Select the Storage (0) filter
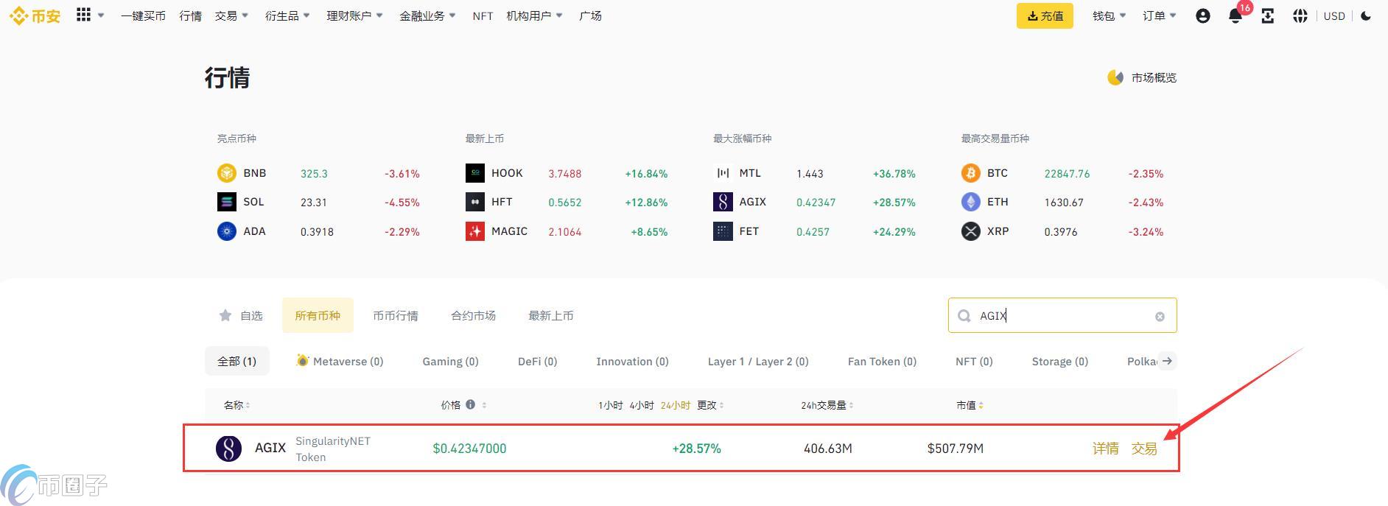The image size is (1388, 506). (1059, 361)
